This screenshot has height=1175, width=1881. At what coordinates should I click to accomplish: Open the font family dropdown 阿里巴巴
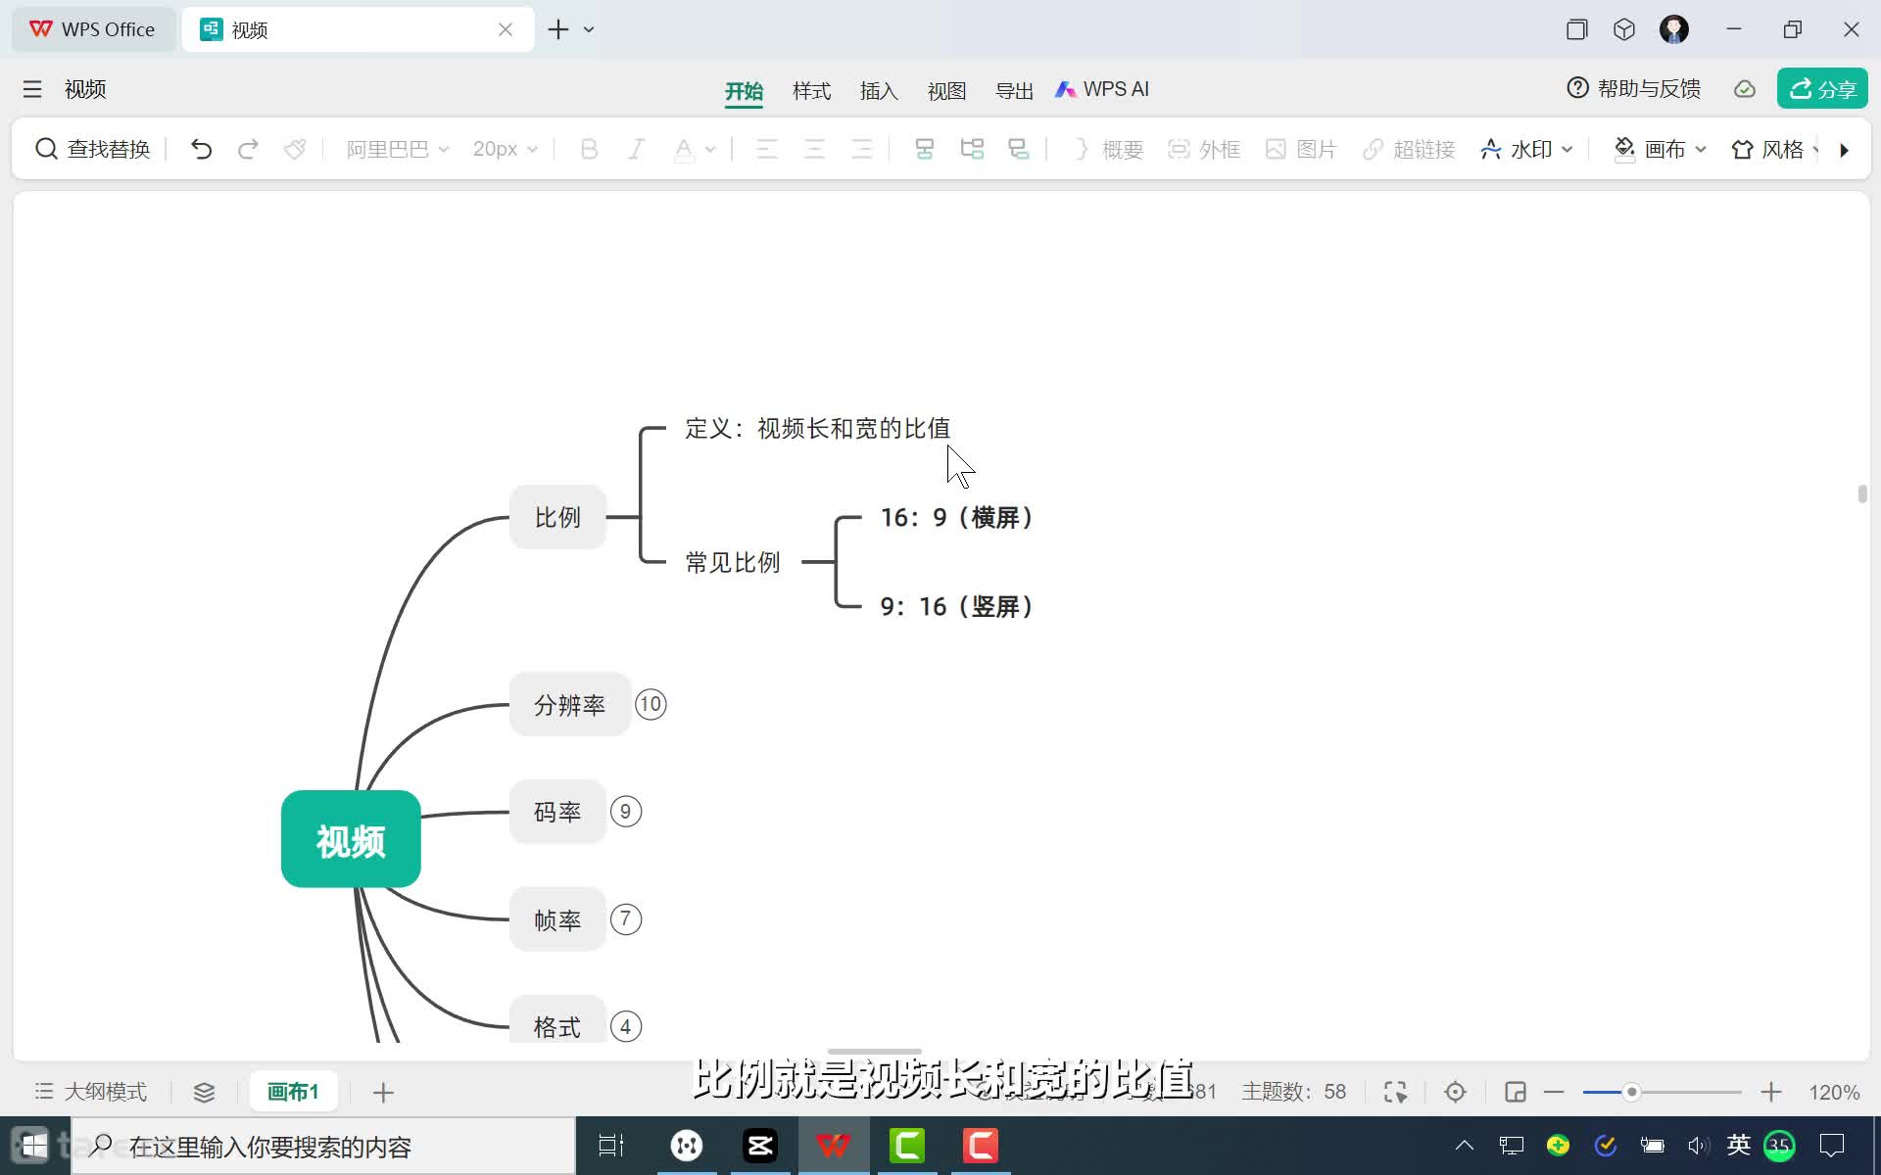[397, 149]
